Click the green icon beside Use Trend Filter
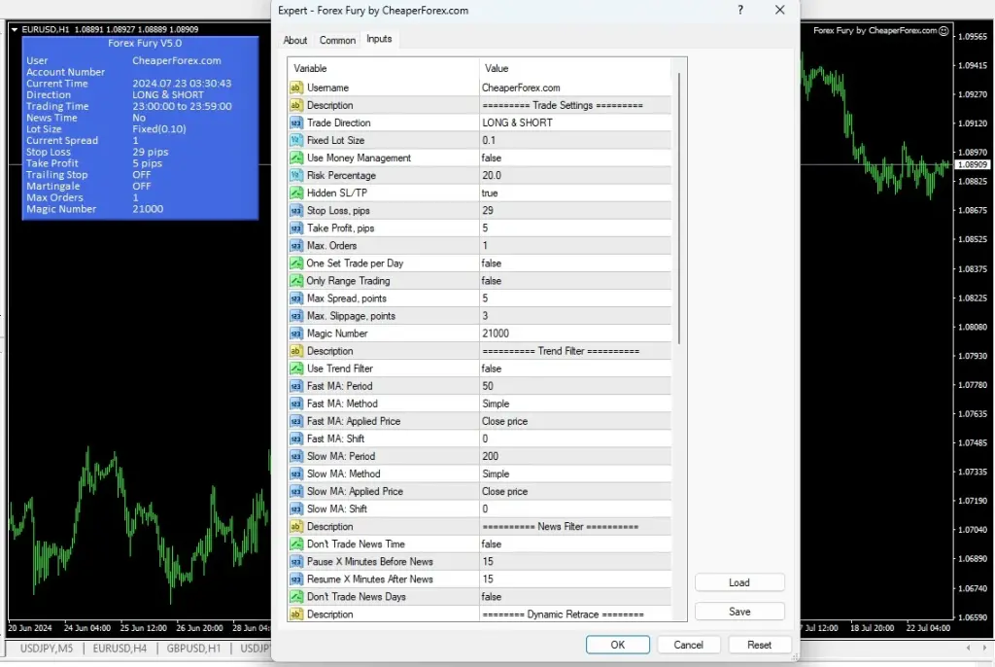Image resolution: width=995 pixels, height=667 pixels. 296,368
